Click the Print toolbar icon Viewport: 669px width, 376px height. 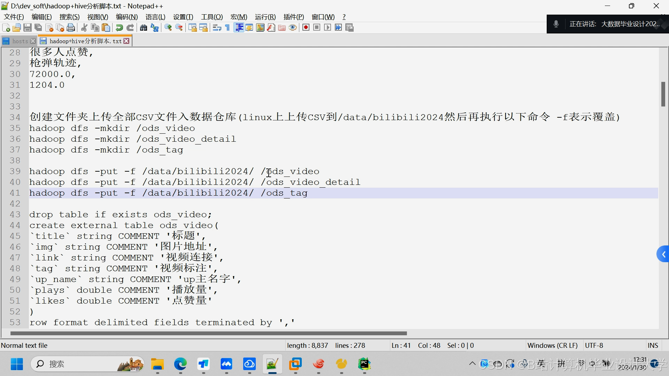(x=71, y=28)
